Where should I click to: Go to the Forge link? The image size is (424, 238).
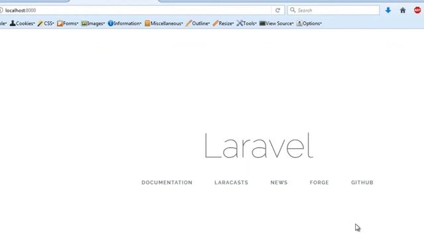[319, 182]
